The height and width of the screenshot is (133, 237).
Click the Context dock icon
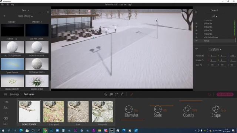click(6, 108)
